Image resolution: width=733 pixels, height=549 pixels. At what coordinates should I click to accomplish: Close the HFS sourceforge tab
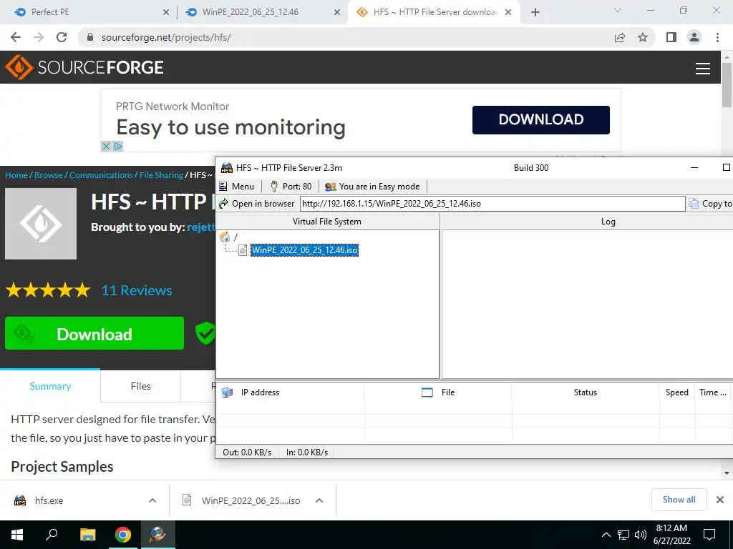pos(508,13)
